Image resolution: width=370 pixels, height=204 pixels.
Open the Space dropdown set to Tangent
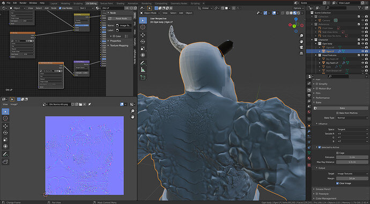(x=352, y=129)
